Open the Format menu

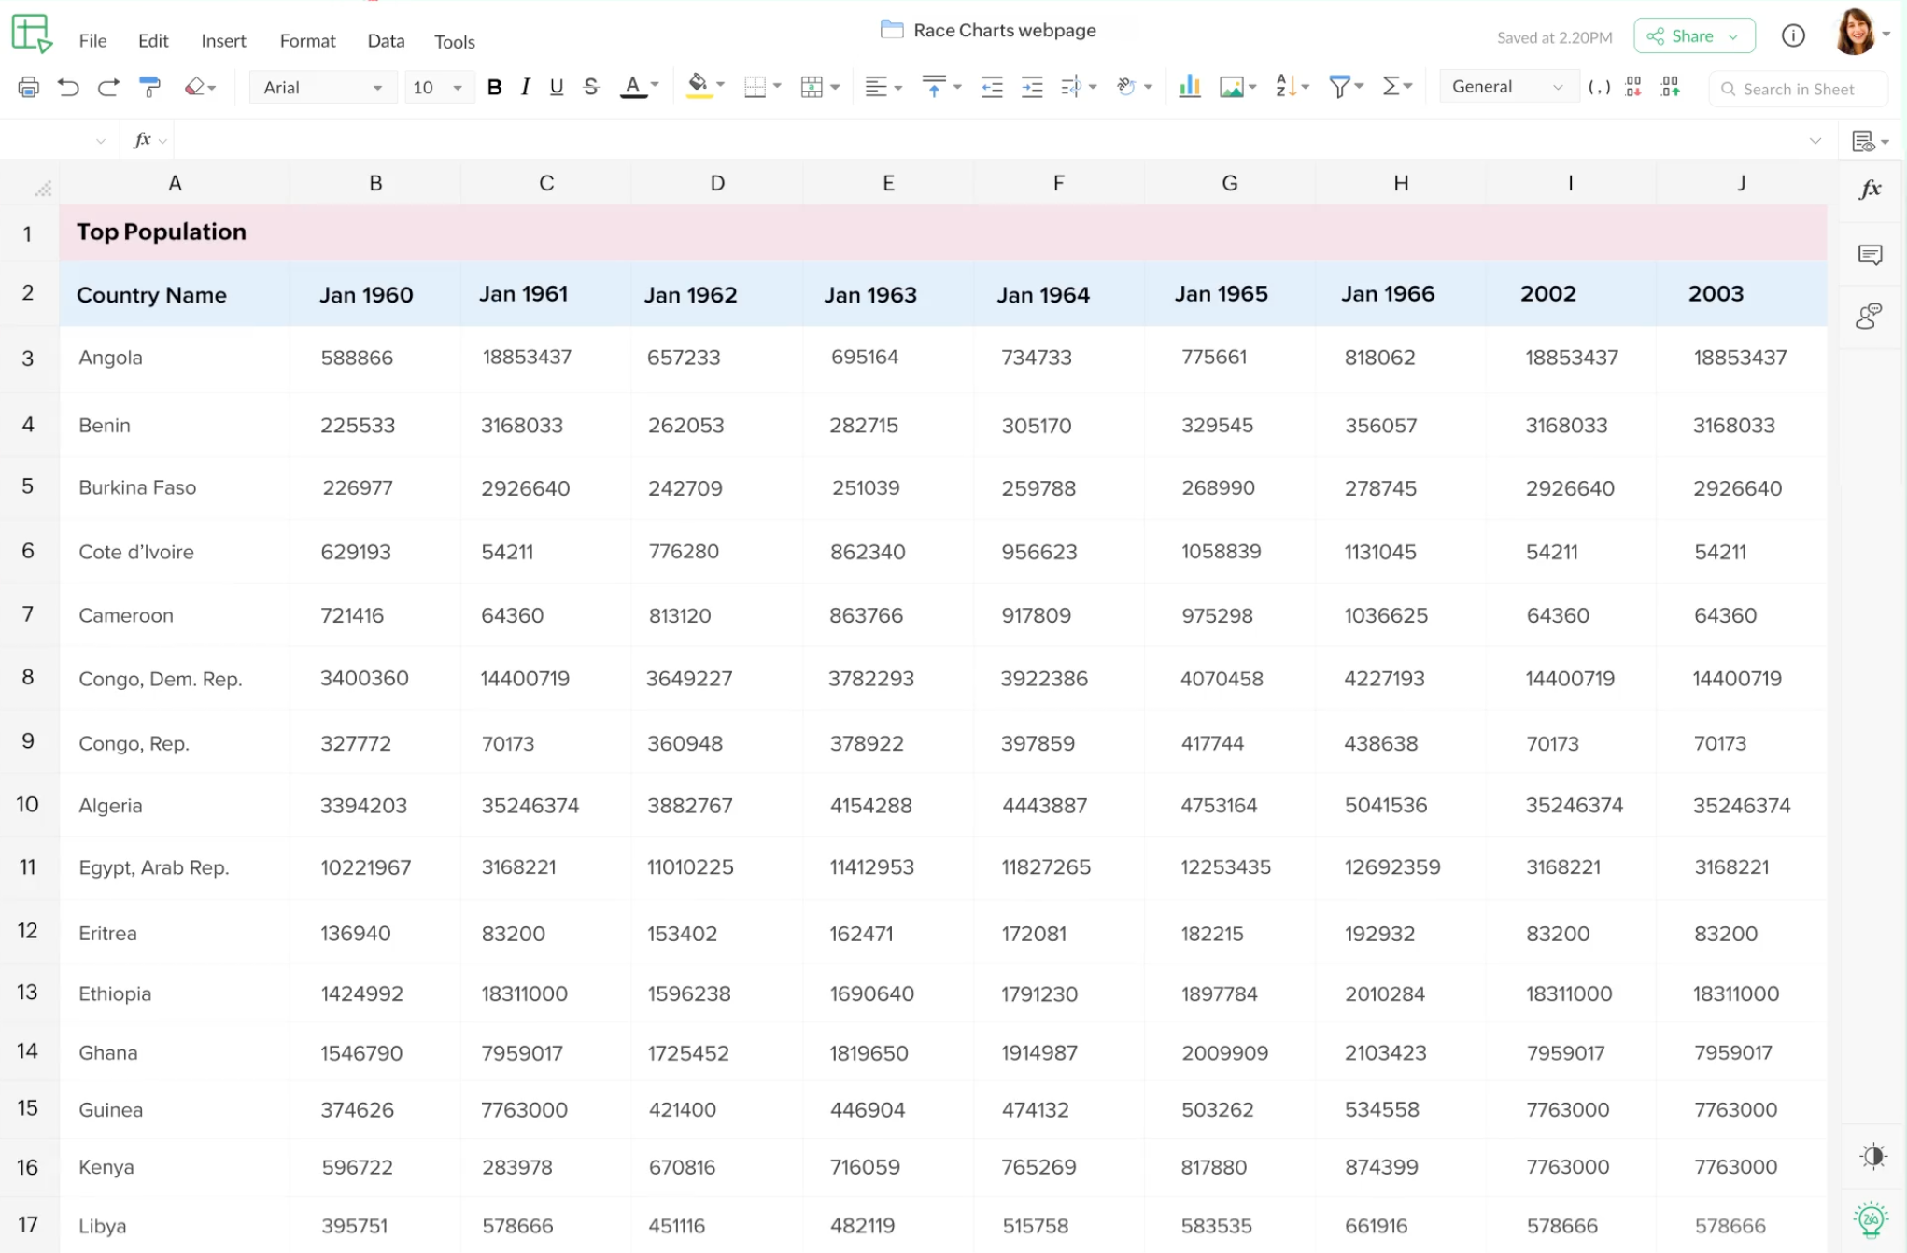point(307,40)
